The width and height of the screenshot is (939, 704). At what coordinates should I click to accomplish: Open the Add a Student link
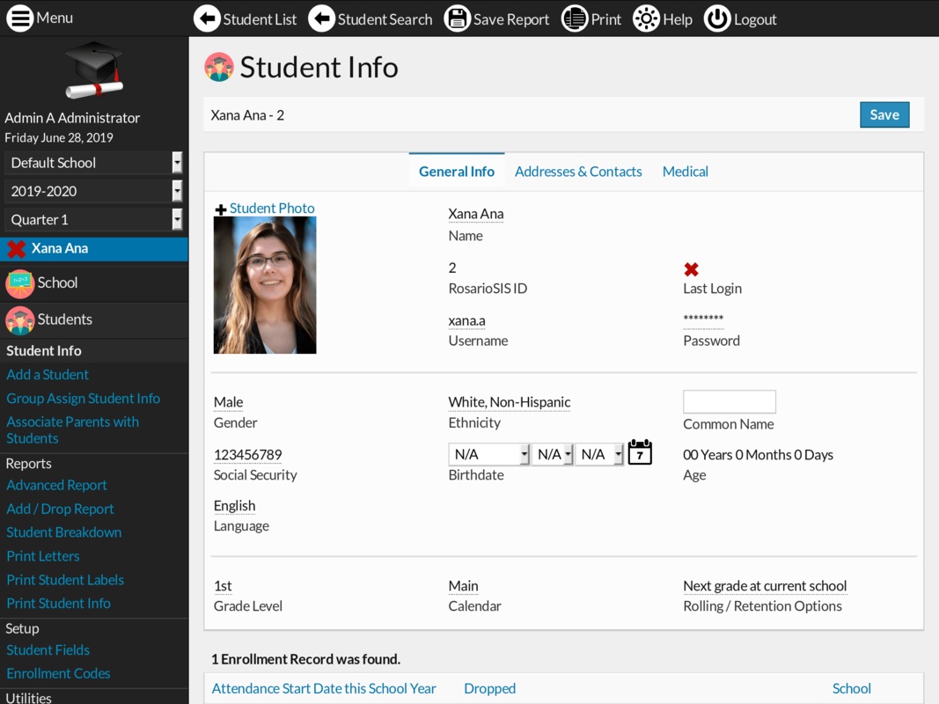[48, 374]
